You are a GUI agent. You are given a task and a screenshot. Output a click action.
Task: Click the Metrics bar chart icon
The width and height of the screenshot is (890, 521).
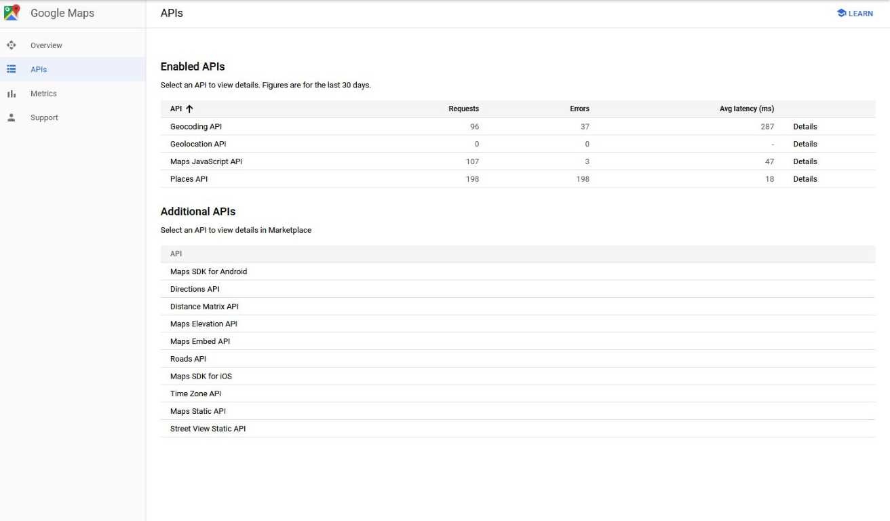click(11, 94)
